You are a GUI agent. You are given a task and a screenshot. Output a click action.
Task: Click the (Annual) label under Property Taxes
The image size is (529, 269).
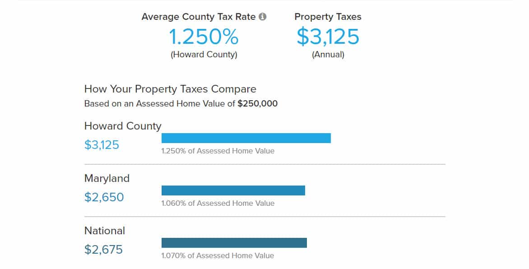328,55
